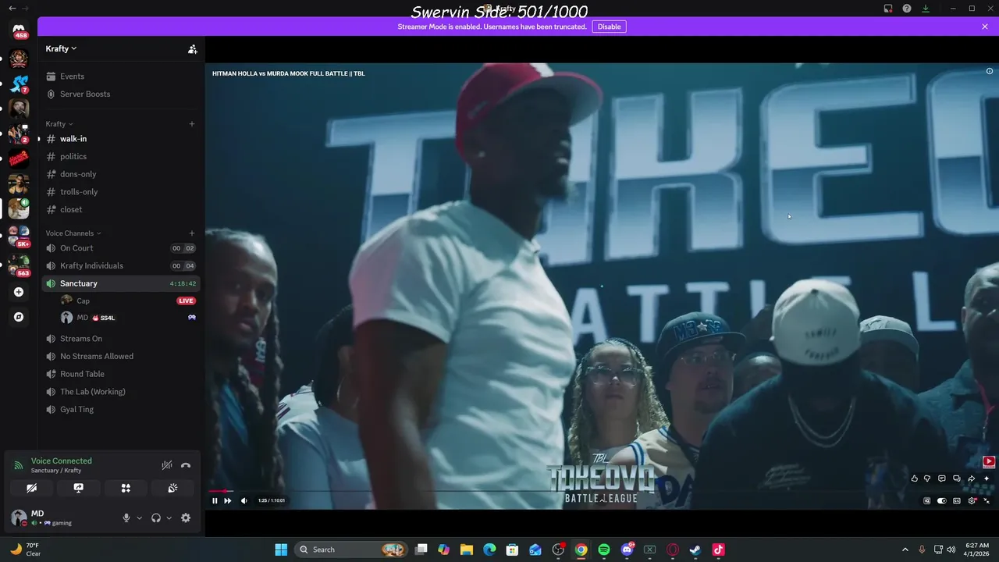This screenshot has height=562, width=999.
Task: Click the LIVE badge next to Cap
Action: coord(186,301)
